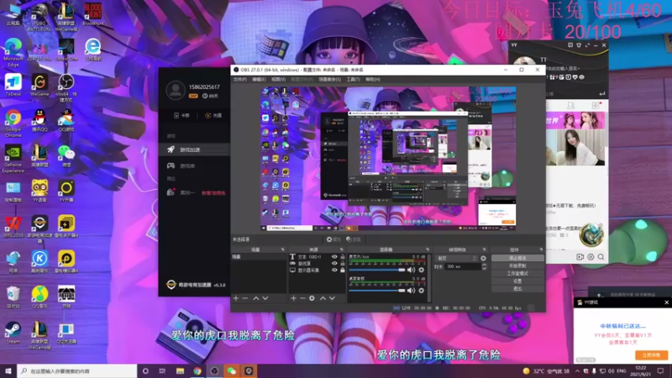
Task: Select game library (游戏库) in the accelerator sidebar
Action: [194, 165]
